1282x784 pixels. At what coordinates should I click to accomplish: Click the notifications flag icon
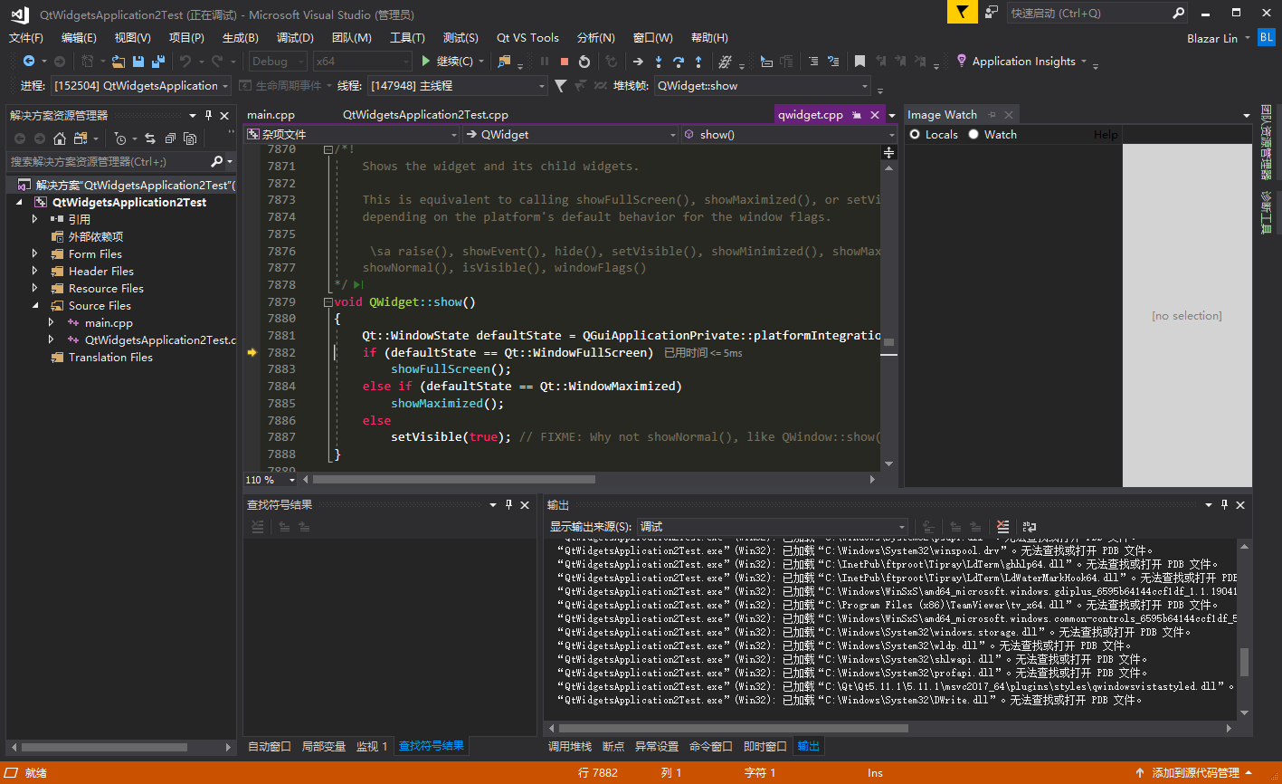coord(962,12)
